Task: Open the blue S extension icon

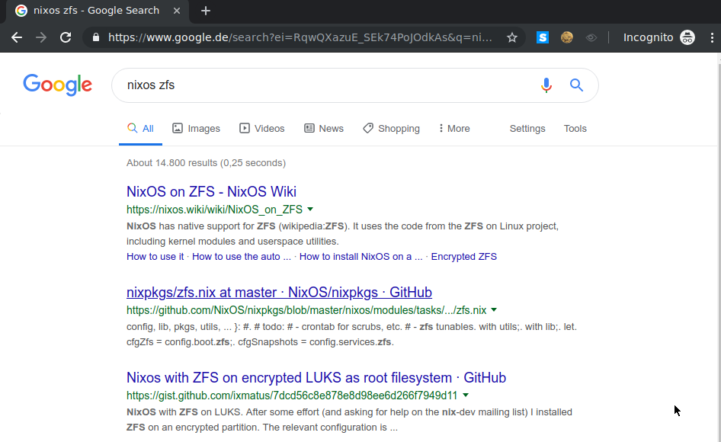Action: tap(543, 37)
